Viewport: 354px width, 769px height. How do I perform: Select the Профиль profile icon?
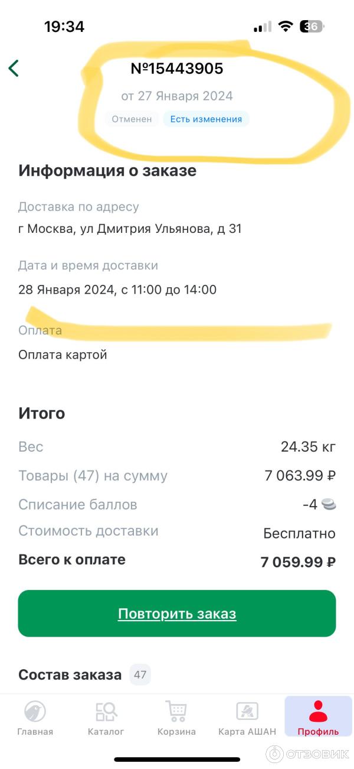pos(318,711)
